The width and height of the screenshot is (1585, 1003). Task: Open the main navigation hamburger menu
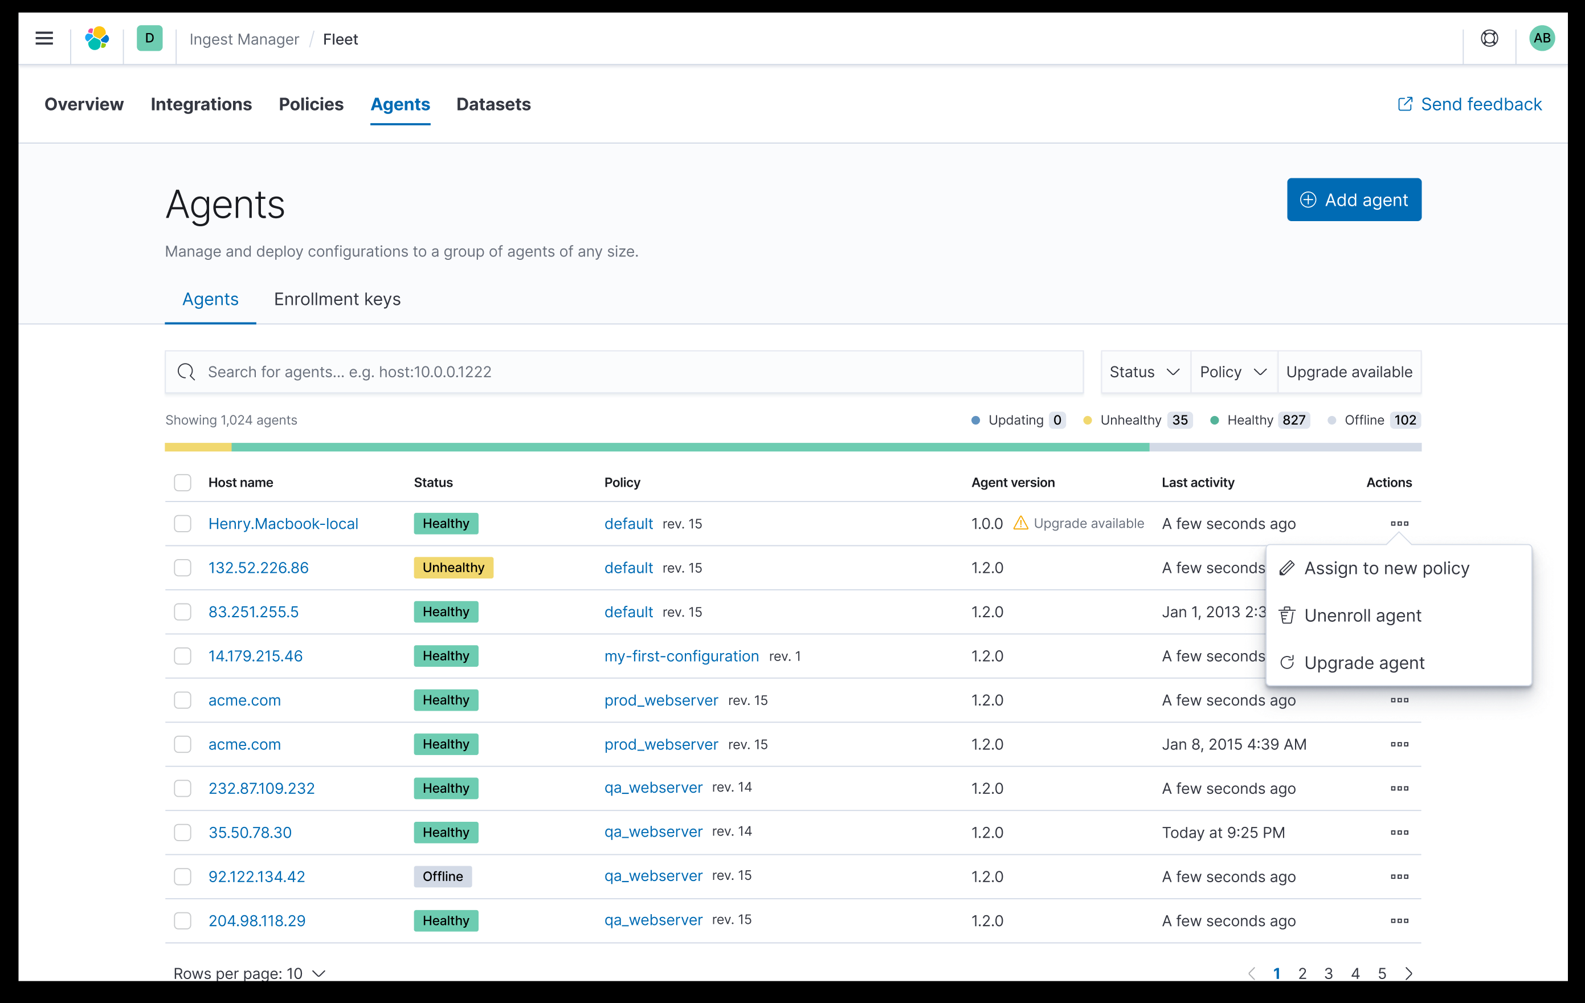click(43, 38)
